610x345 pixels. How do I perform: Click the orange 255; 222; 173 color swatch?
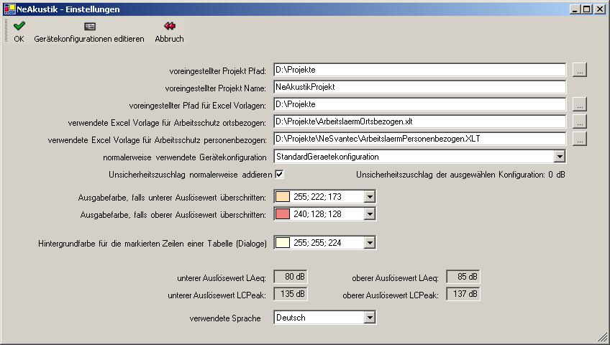[x=283, y=197]
